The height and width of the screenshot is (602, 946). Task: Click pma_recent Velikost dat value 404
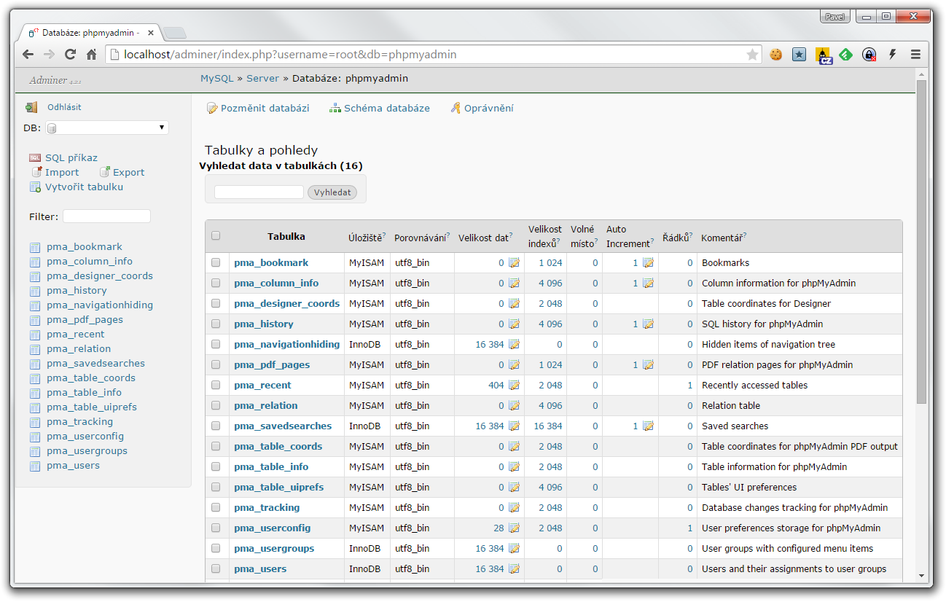click(496, 385)
